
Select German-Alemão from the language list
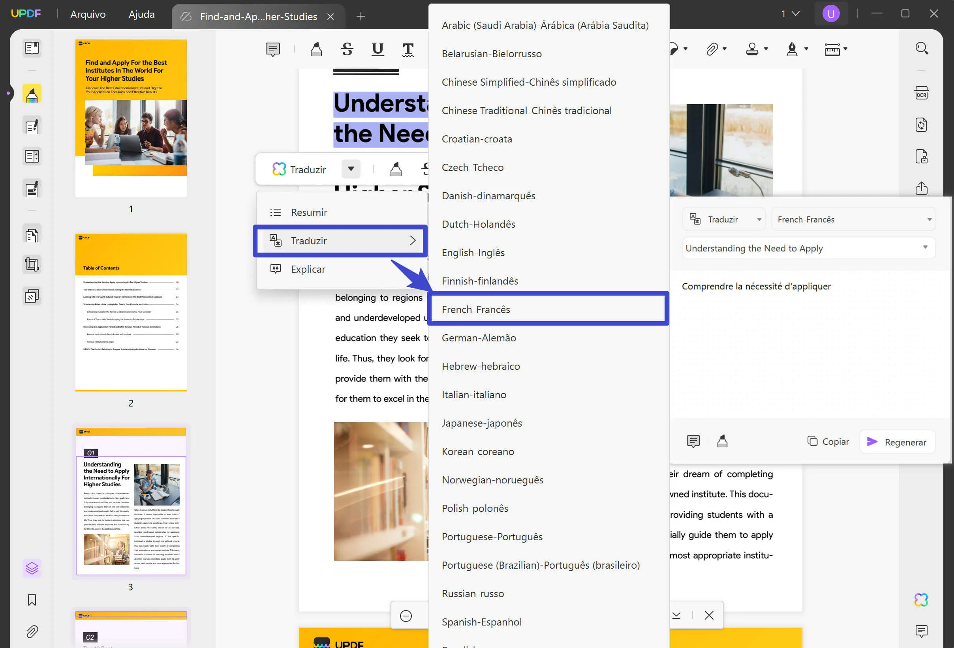click(x=479, y=338)
